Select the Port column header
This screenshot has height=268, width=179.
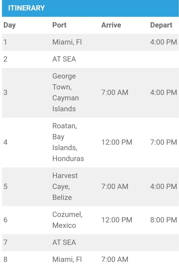pyautogui.click(x=59, y=25)
